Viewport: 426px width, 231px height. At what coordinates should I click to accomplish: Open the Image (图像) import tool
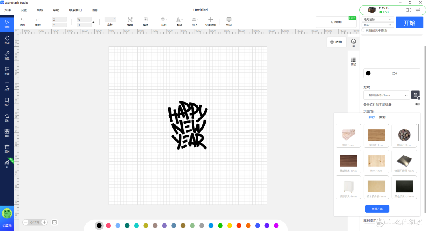click(7, 70)
